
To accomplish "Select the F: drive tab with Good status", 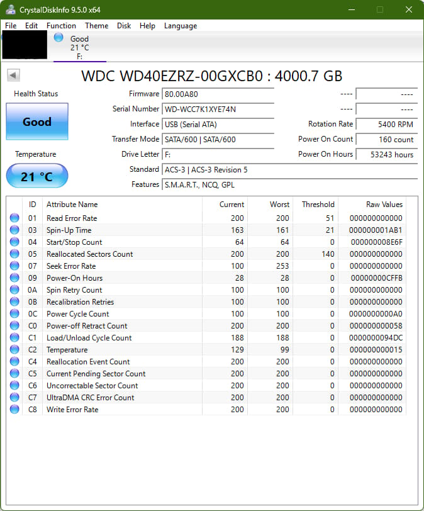I will coord(79,47).
